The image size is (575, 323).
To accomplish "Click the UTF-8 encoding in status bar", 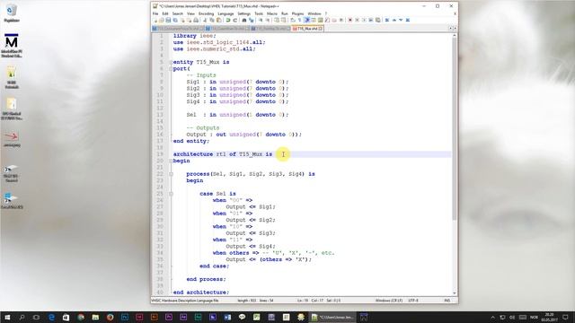I will pos(413,301).
